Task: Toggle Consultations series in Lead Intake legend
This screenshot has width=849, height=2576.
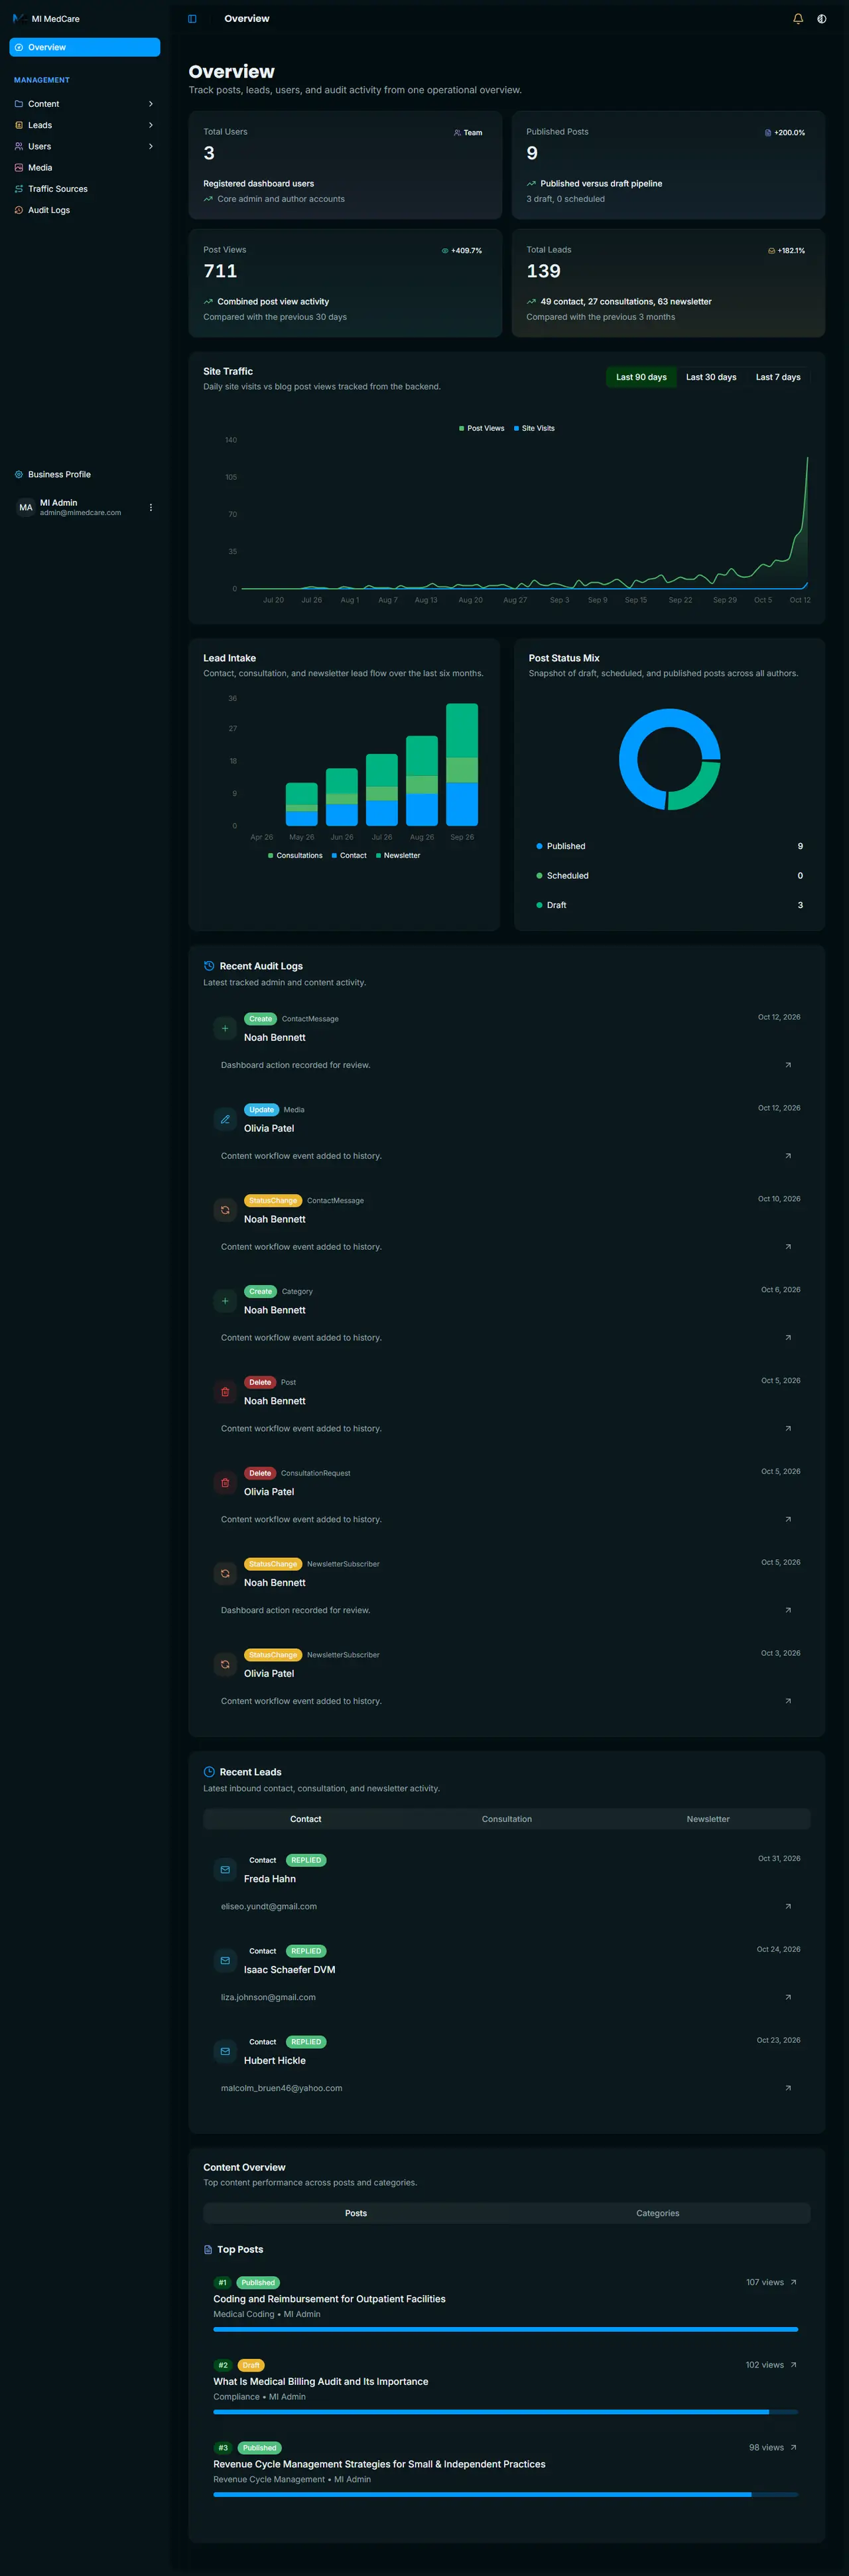Action: point(296,856)
